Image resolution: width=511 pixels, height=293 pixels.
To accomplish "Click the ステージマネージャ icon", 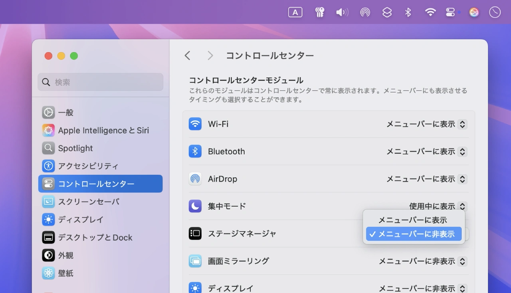I will click(x=195, y=234).
